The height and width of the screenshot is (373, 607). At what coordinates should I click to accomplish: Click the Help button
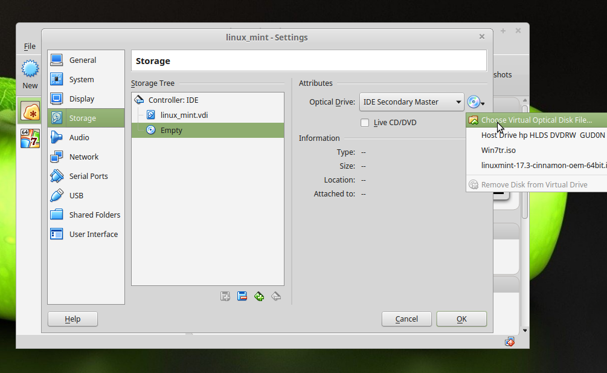72,319
